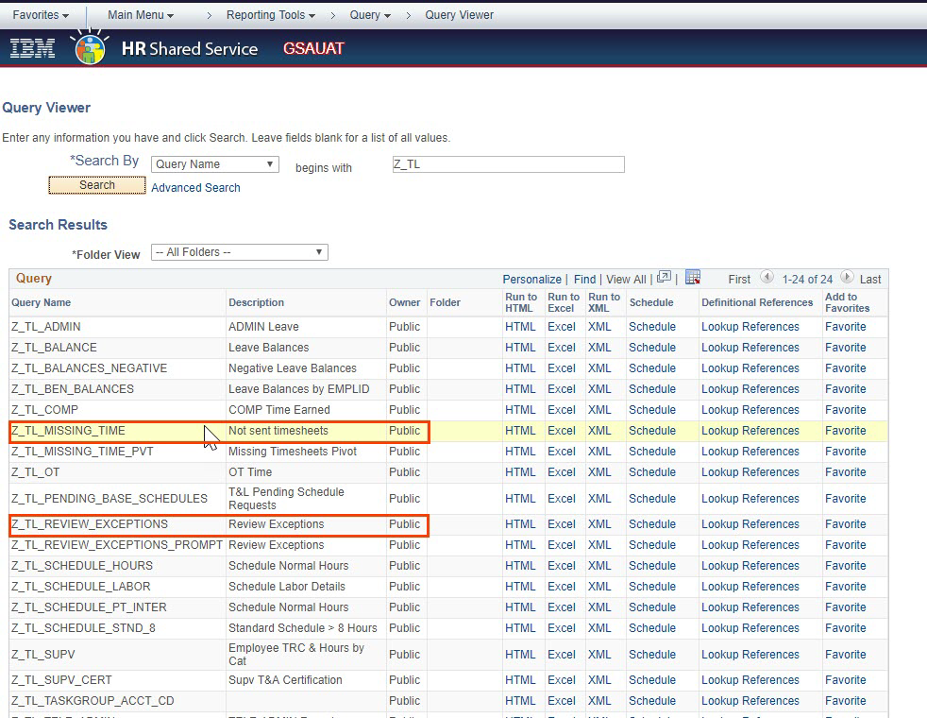Expand the Folder View dropdown

click(x=239, y=252)
